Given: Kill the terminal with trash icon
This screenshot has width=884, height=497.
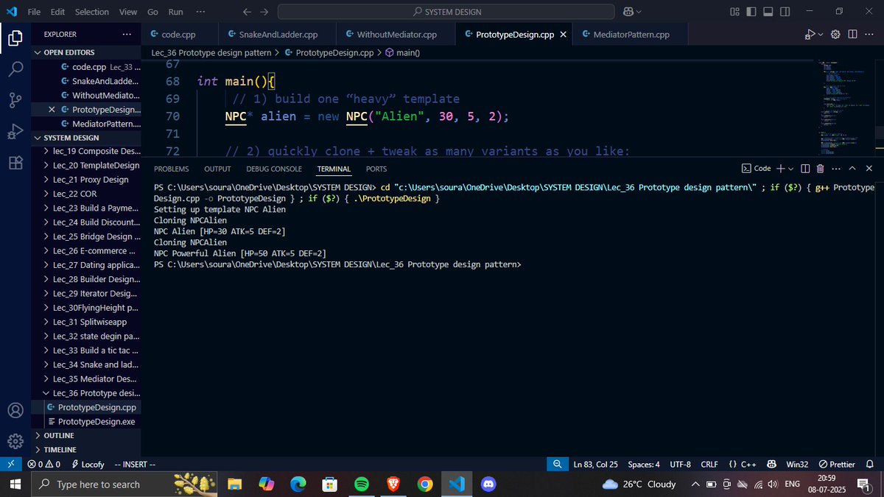Looking at the screenshot, I should pyautogui.click(x=820, y=169).
